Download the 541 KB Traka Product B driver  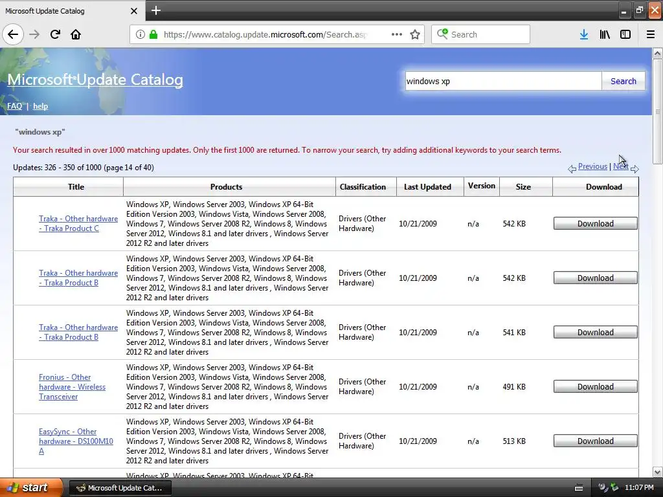pos(596,332)
